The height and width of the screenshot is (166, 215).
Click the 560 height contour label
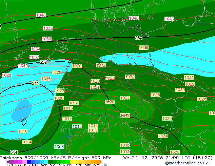[x=139, y=38]
